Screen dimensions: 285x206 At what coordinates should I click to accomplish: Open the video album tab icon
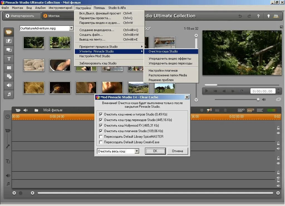click(x=9, y=32)
